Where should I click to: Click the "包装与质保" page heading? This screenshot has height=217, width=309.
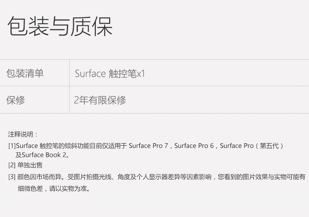click(x=60, y=27)
